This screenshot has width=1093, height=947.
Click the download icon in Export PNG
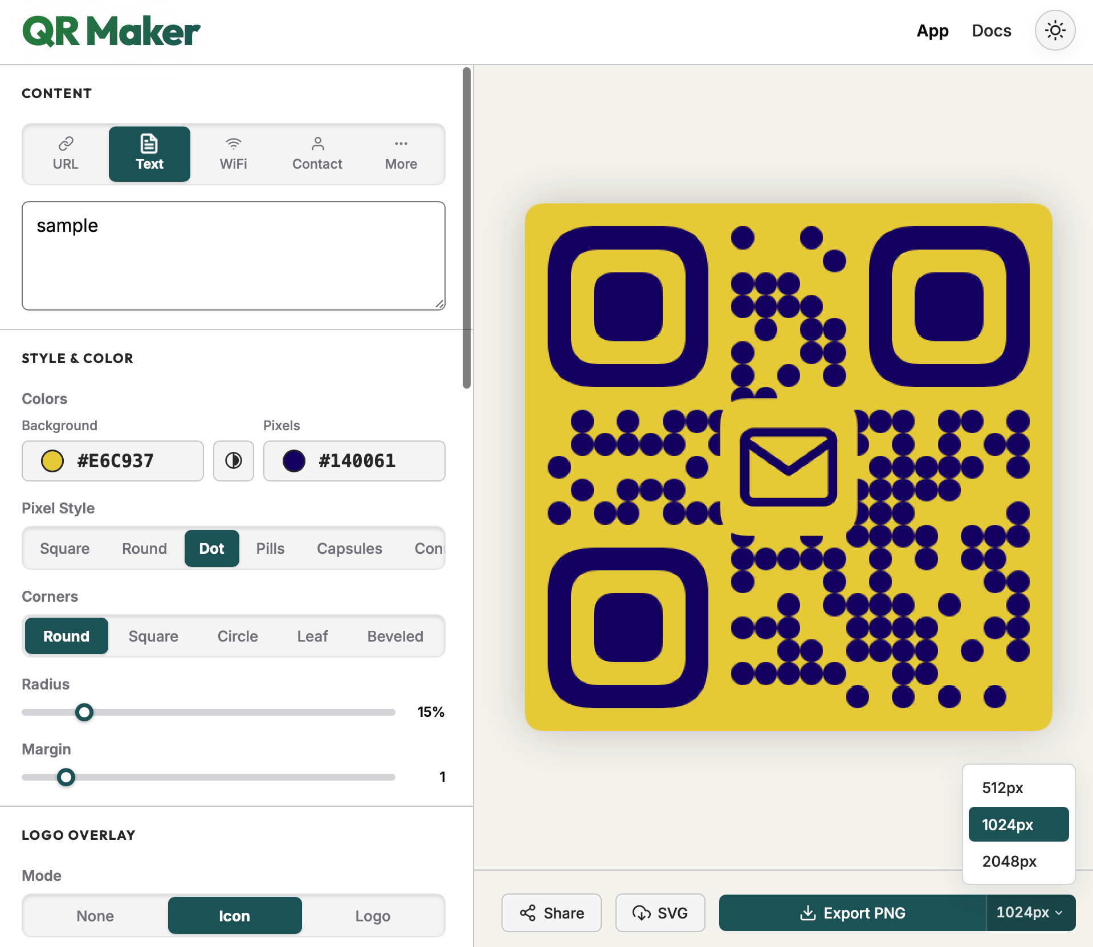[x=807, y=913]
